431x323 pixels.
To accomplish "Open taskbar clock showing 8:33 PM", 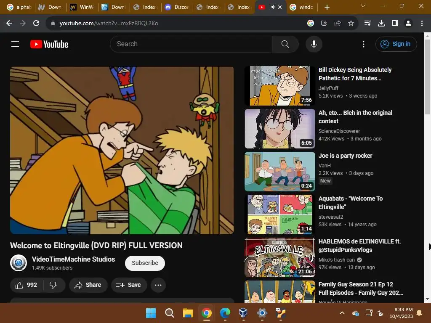I will pyautogui.click(x=401, y=313).
